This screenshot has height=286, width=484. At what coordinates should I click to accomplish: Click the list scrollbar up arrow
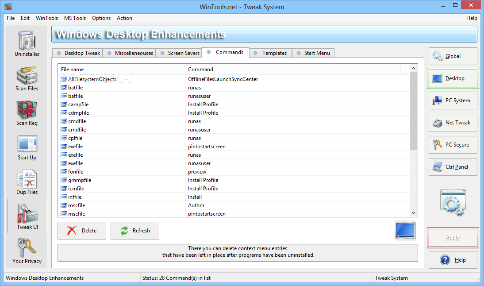[x=413, y=68]
